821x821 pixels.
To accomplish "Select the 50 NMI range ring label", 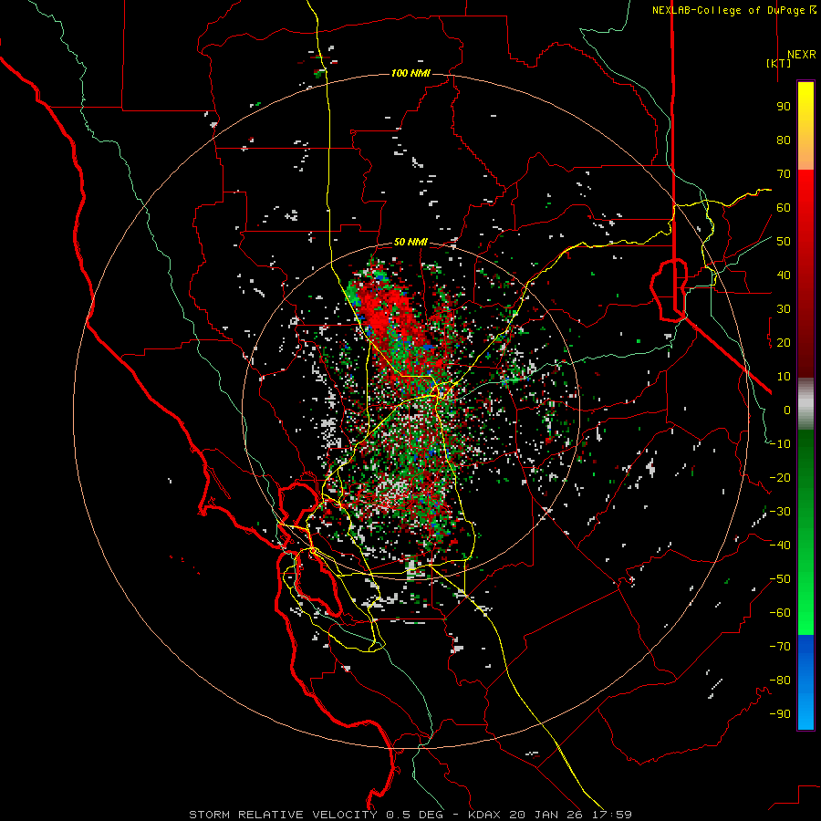I will pyautogui.click(x=410, y=242).
